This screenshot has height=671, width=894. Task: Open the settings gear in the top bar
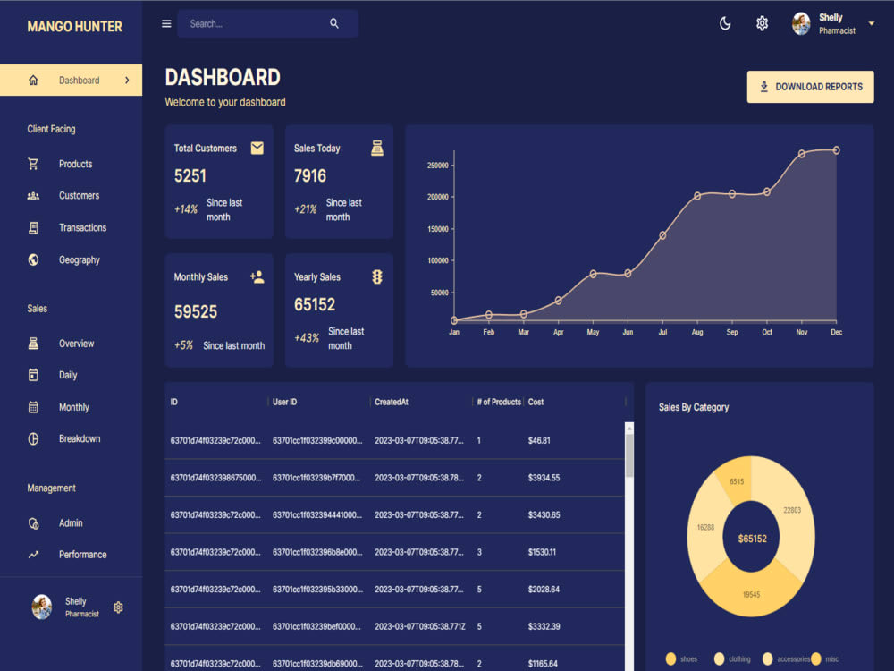762,23
